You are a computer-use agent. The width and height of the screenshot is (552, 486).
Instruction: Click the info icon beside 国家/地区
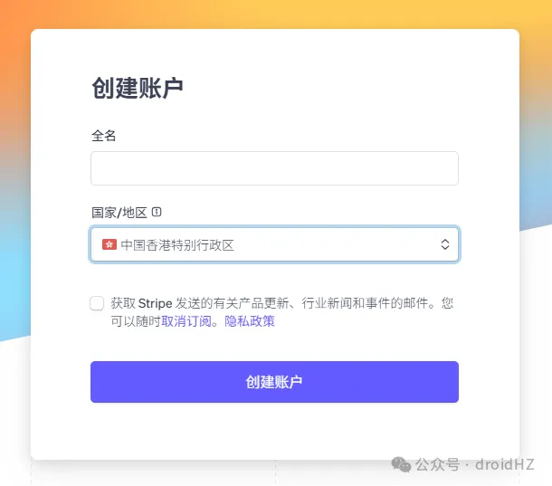(157, 212)
